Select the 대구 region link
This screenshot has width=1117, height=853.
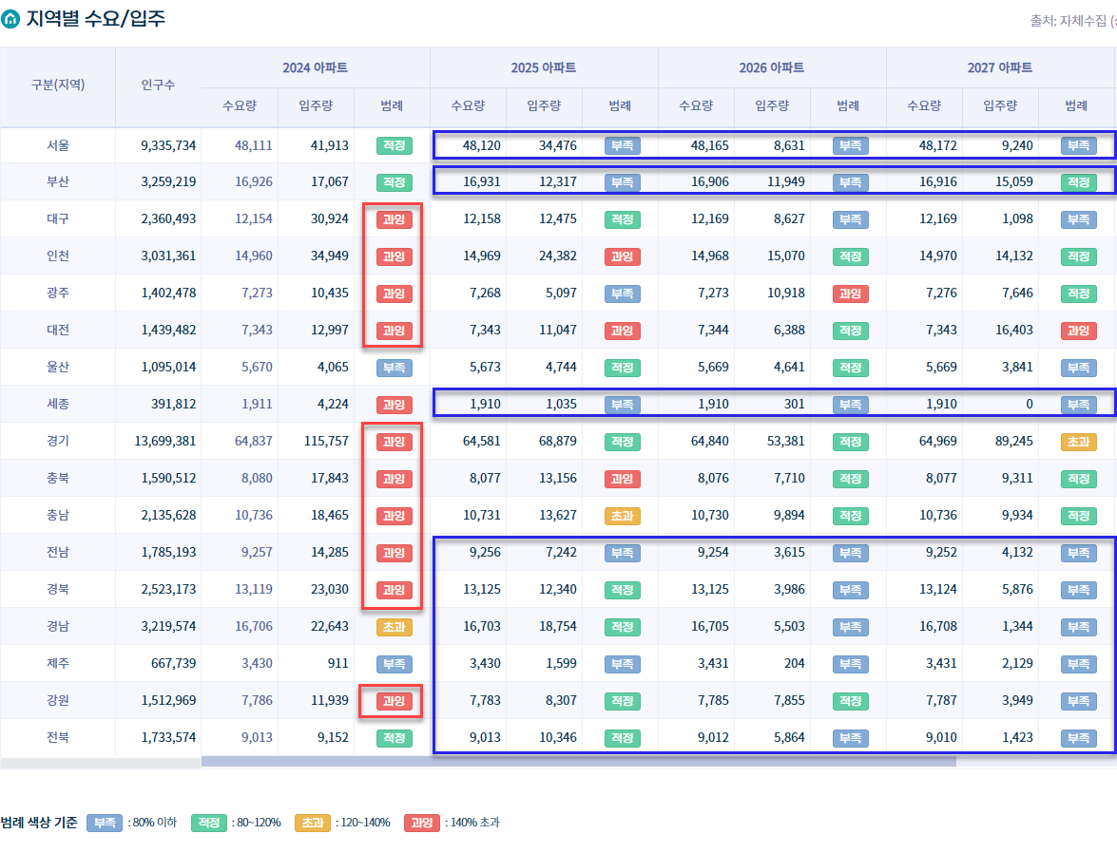[58, 218]
